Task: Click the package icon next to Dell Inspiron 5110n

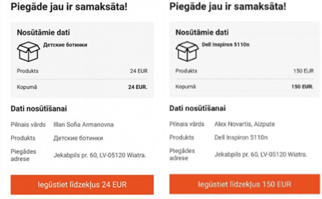Action: click(187, 50)
